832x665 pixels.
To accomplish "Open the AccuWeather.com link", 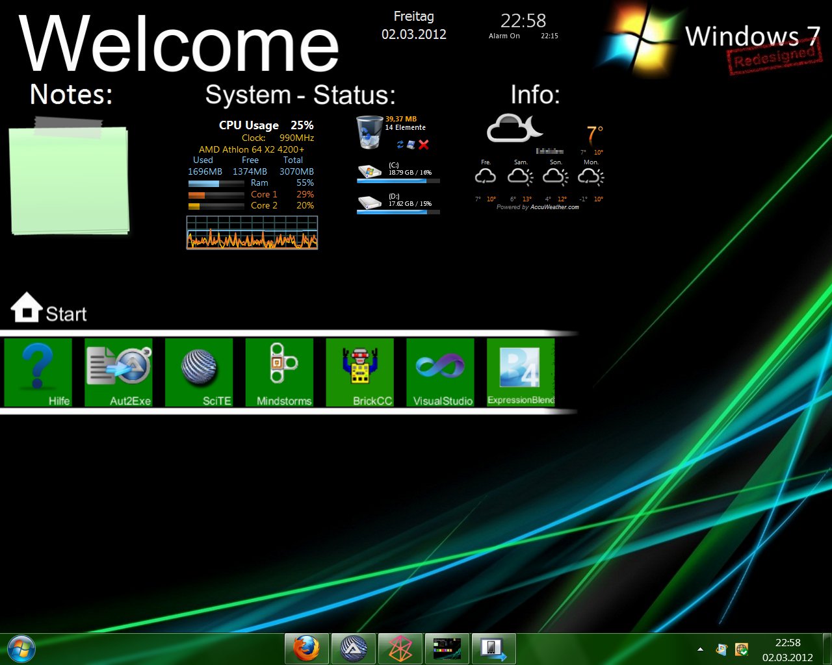I will pyautogui.click(x=554, y=207).
